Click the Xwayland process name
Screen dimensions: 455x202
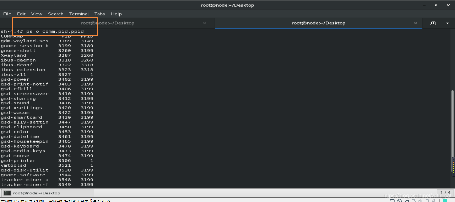click(13, 55)
